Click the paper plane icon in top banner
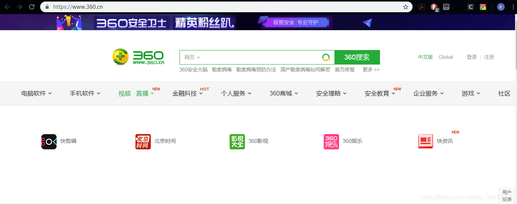 coord(367,23)
